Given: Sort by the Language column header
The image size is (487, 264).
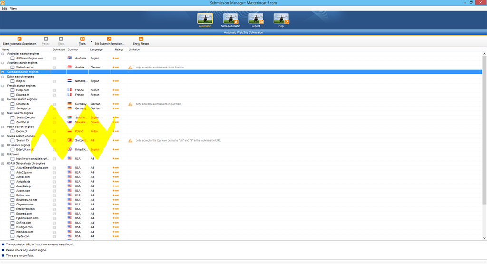Looking at the screenshot, I should coord(100,49).
